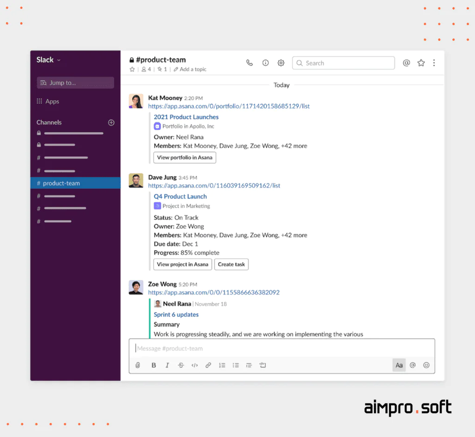Open Kat Mooney's Asana portfolio URL

point(229,106)
